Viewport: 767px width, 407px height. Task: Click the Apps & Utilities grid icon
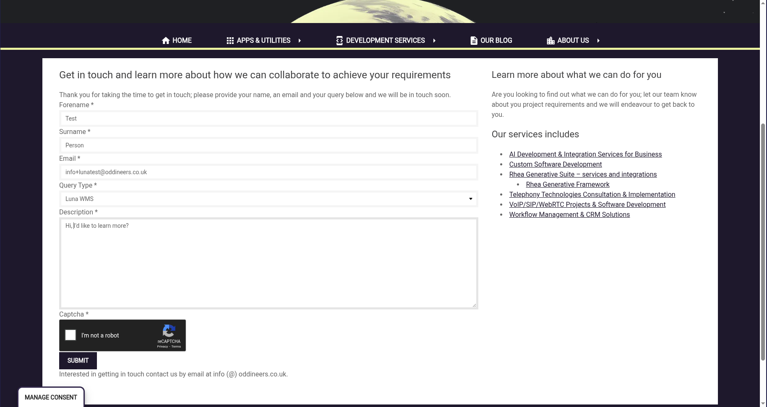point(230,41)
